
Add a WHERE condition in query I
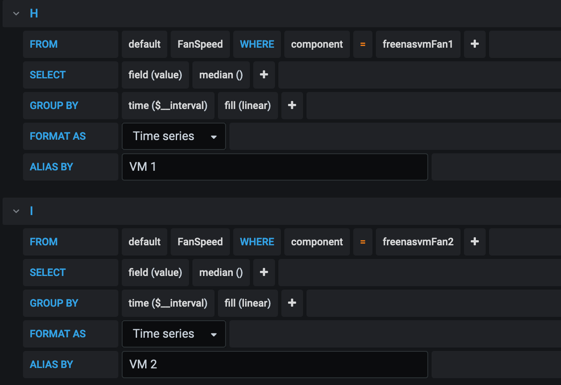(x=475, y=242)
